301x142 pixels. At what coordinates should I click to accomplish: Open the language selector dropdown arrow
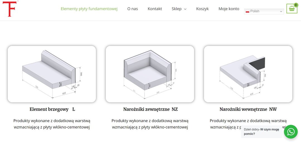281,11
